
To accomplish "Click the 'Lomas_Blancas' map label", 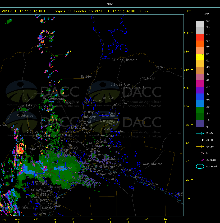I will (x=152, y=164).
